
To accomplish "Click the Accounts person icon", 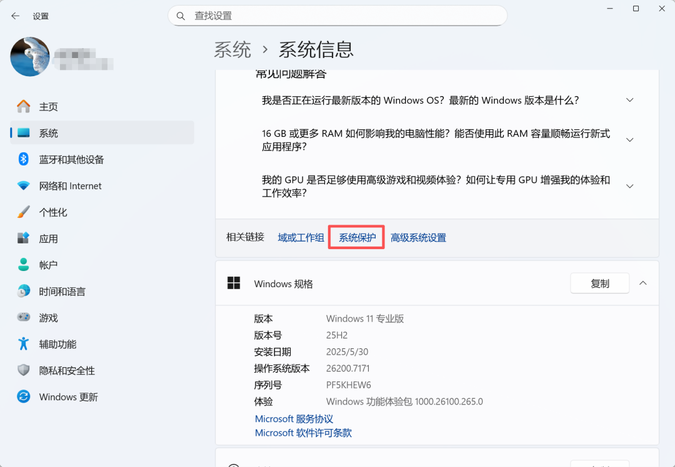I will point(24,265).
